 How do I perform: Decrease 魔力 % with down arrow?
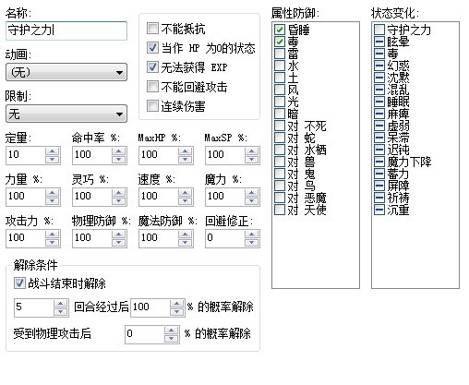251,201
